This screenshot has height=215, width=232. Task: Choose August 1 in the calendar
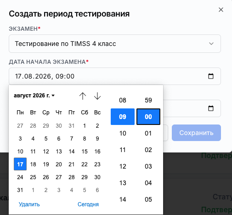tap(85, 126)
